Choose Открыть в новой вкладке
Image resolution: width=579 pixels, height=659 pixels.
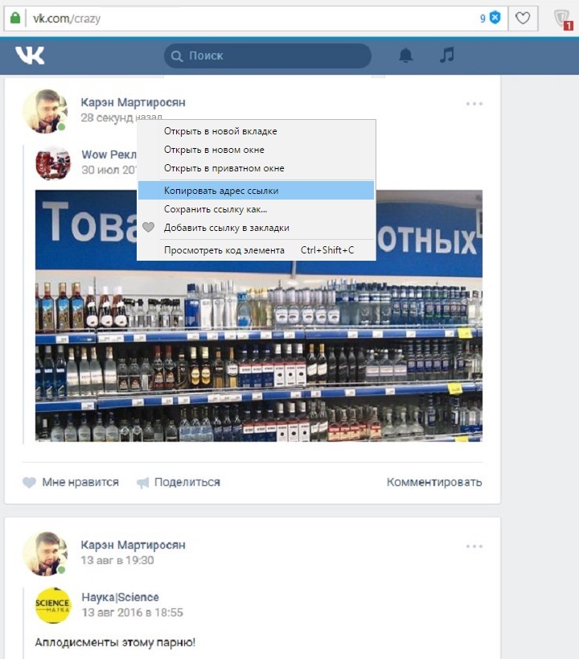click(x=220, y=131)
